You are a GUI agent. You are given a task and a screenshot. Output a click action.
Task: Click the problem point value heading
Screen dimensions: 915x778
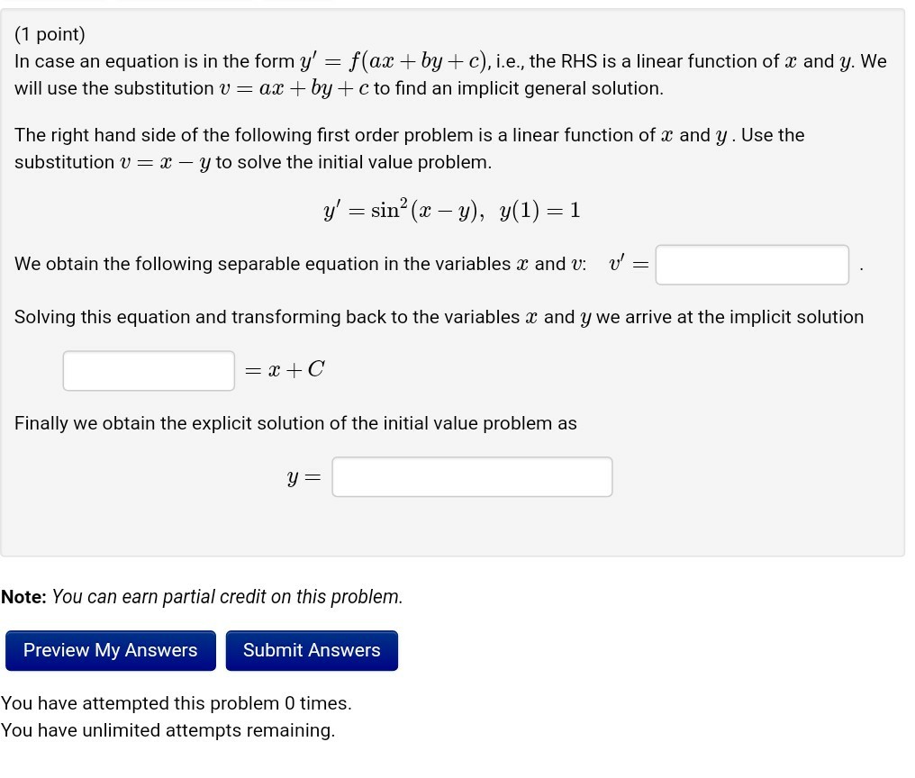pyautogui.click(x=50, y=34)
